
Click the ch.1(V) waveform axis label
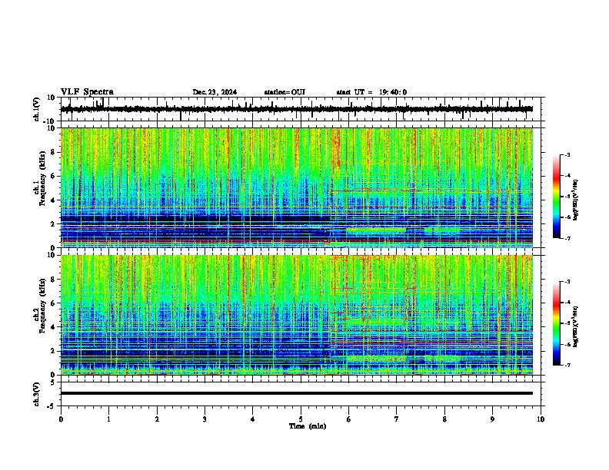pos(37,109)
